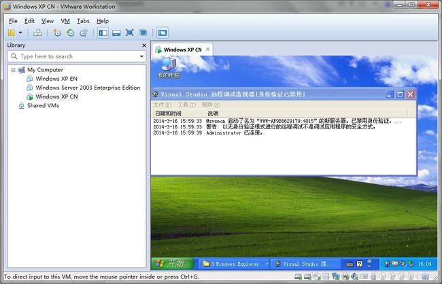Open the power options dropdown arrow
Image resolution: width=442 pixels, height=284 pixels.
20,33
